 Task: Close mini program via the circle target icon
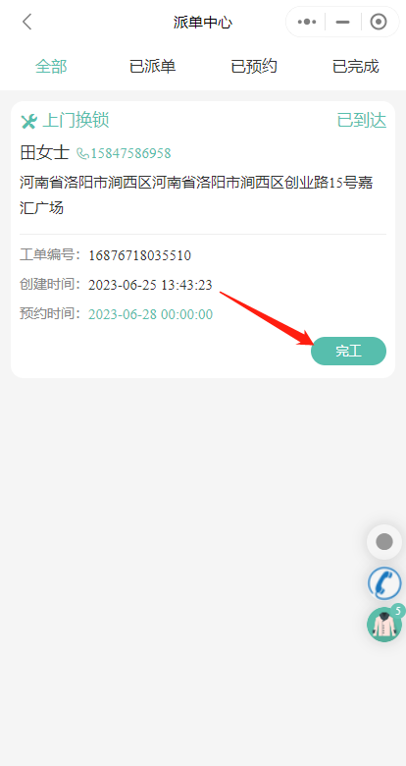click(x=379, y=22)
